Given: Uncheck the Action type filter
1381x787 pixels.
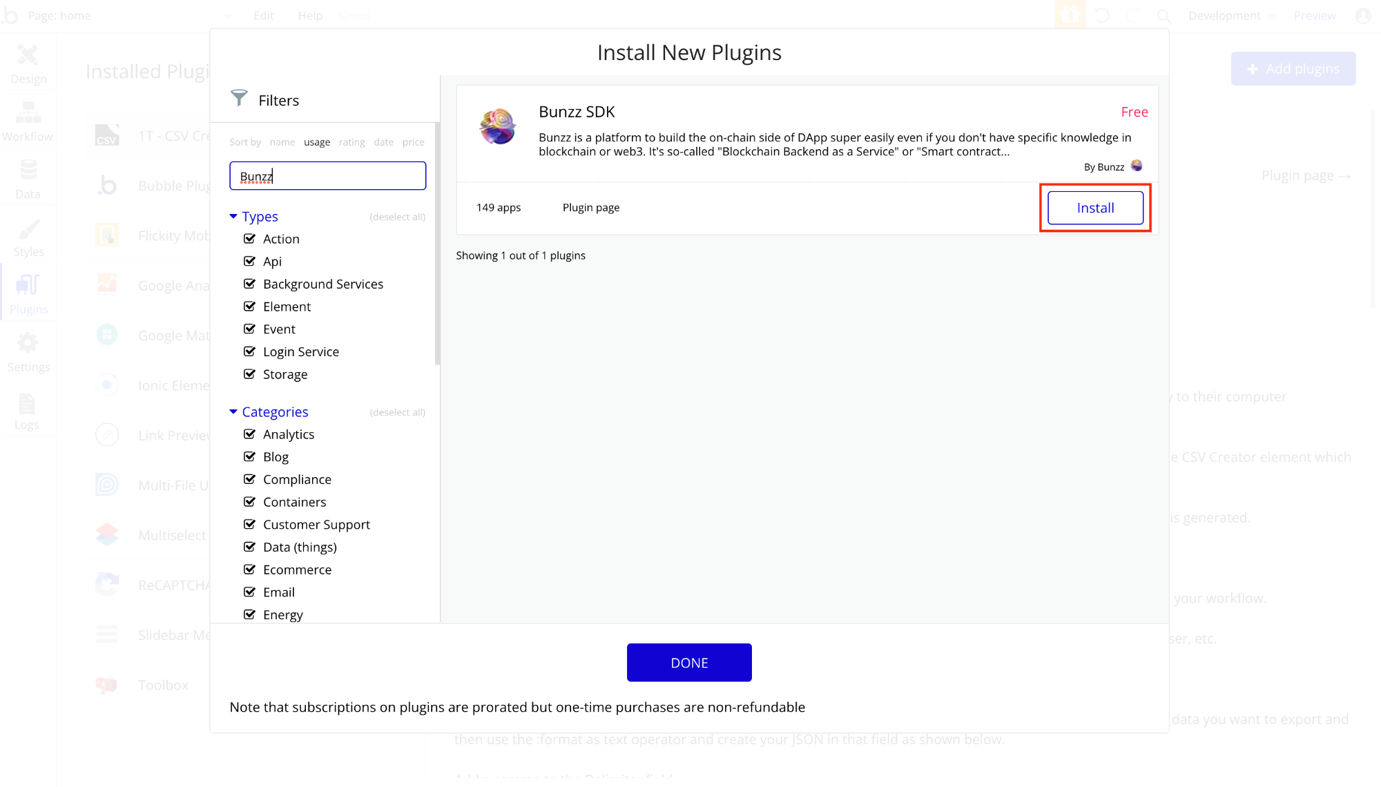Looking at the screenshot, I should [x=250, y=238].
